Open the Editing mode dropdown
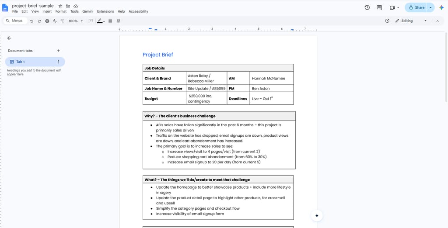The height and width of the screenshot is (228, 448). pyautogui.click(x=411, y=21)
